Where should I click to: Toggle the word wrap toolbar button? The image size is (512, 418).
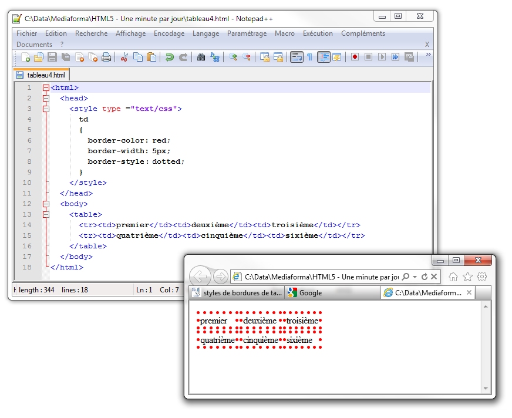tap(297, 57)
